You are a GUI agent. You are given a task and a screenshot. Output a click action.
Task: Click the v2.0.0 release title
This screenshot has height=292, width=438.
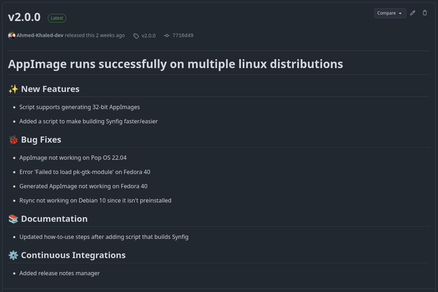tap(24, 17)
